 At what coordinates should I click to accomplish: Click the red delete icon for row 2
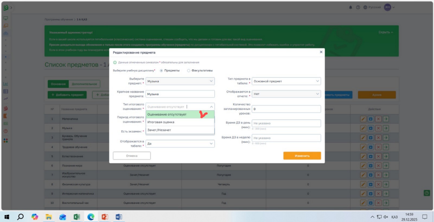click(x=378, y=128)
